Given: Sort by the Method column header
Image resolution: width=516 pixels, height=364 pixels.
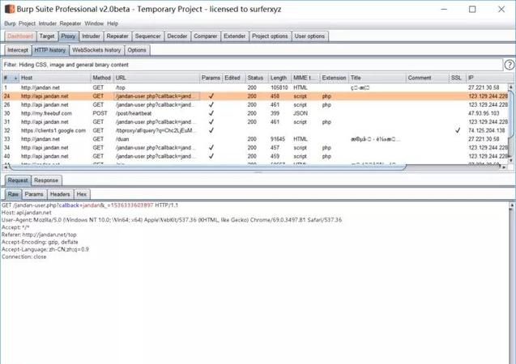Looking at the screenshot, I should 102,78.
